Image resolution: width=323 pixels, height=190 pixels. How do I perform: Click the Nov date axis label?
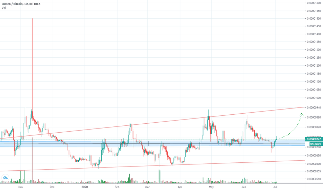20,187
